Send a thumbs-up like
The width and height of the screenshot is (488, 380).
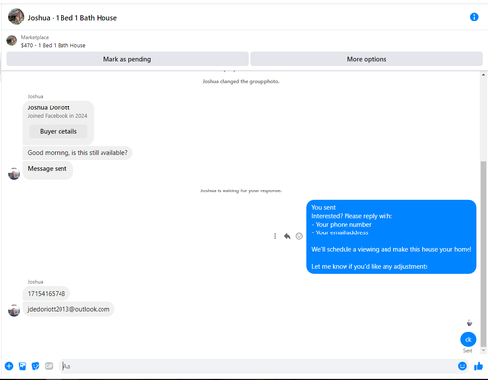pyautogui.click(x=478, y=366)
